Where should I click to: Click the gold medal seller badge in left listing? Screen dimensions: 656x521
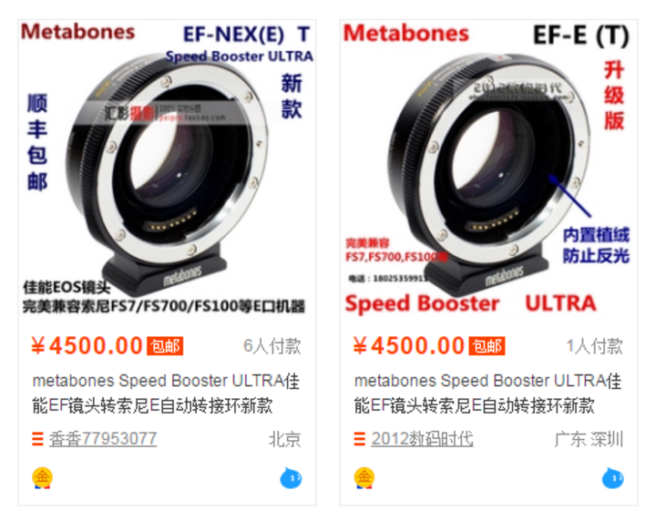[x=42, y=478]
